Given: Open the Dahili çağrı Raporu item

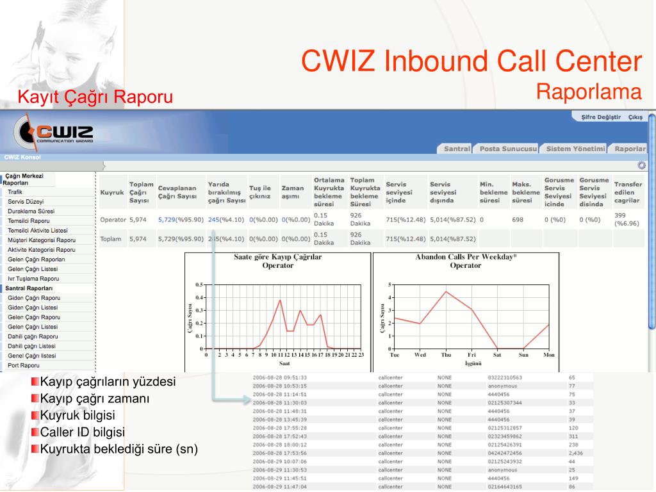Looking at the screenshot, I should click(x=33, y=336).
